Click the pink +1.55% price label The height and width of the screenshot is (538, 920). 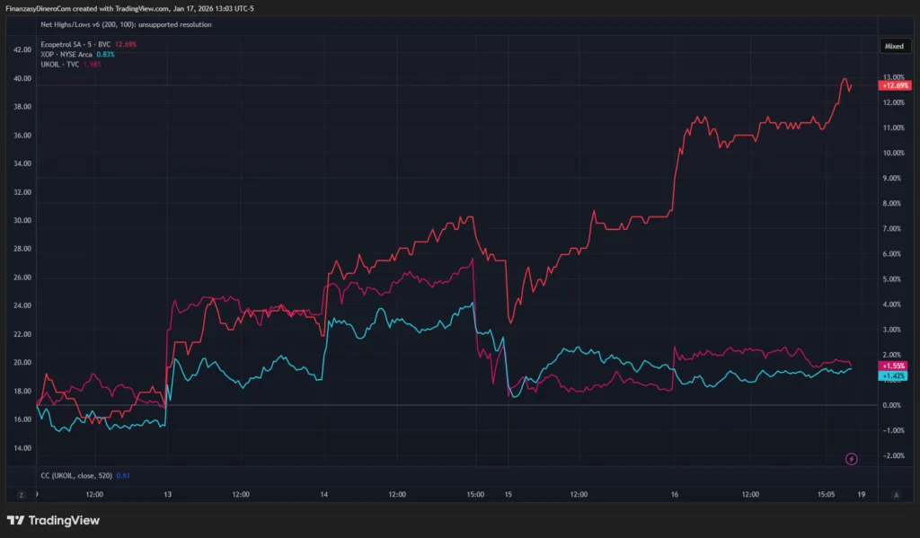[x=894, y=366]
